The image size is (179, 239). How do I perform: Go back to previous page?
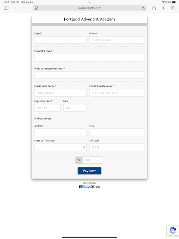pyautogui.click(x=15, y=8)
